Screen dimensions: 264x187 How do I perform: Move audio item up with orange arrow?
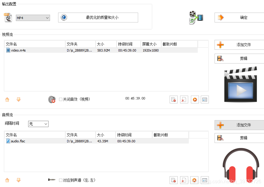[x=7, y=180]
